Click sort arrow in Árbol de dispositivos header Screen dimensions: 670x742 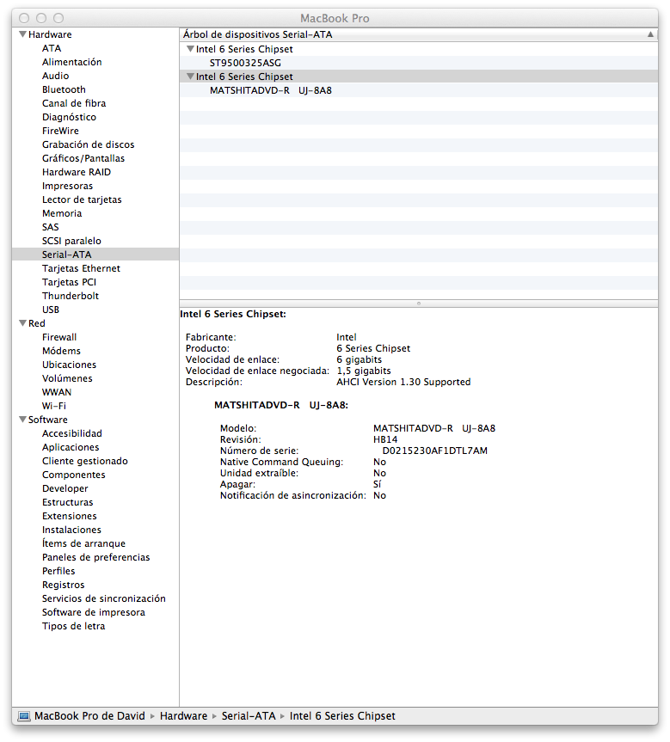point(650,34)
